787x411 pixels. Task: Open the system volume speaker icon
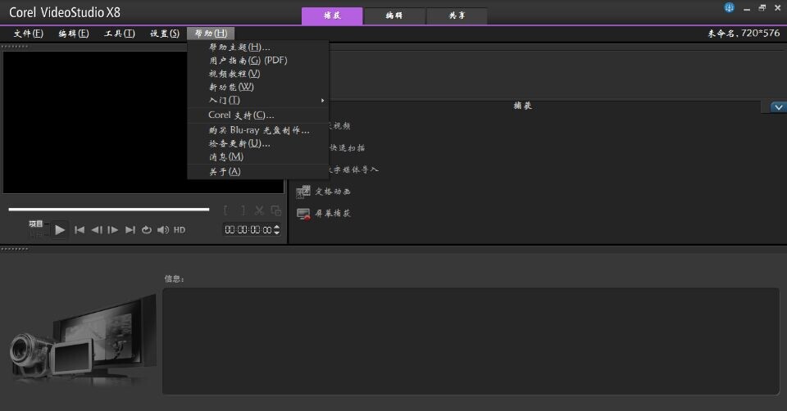click(163, 230)
